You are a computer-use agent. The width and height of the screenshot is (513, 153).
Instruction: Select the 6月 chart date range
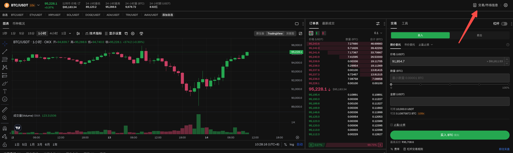point(47,145)
